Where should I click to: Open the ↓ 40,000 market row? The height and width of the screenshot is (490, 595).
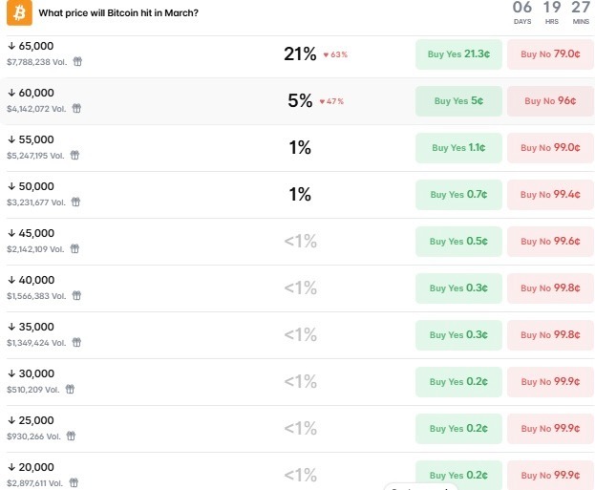pos(32,280)
